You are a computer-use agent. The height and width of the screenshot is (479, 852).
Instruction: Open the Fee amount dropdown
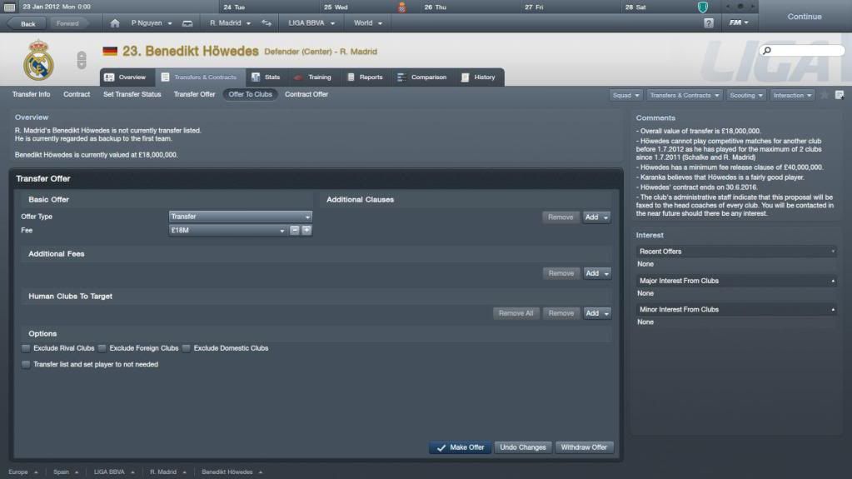227,231
